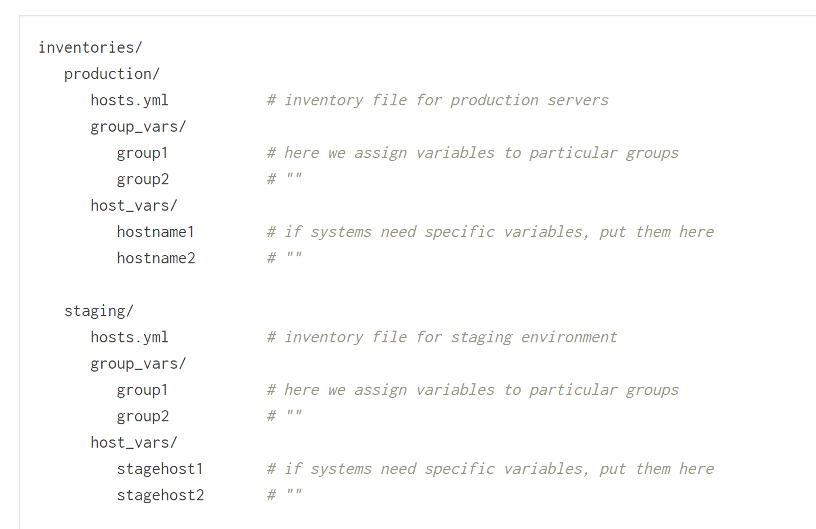816x529 pixels.
Task: Select group2 under staging group_vars
Action: click(142, 415)
